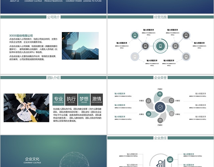Select the 梦想 DREAM tile
Image resolution: width=214 pixels, height=167 pixels.
(84, 100)
